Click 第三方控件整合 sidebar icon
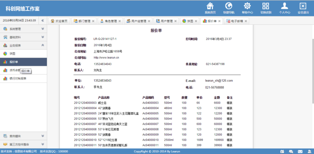This screenshot has width=314, height=154. [5, 144]
